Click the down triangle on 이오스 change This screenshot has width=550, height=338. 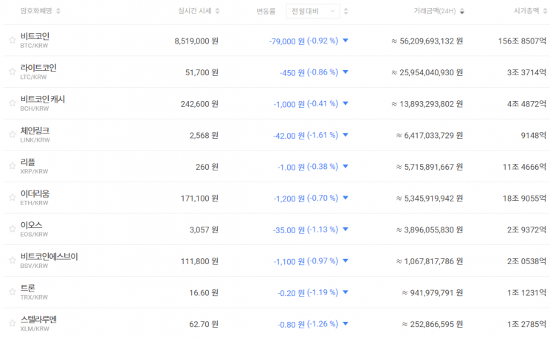(x=346, y=230)
